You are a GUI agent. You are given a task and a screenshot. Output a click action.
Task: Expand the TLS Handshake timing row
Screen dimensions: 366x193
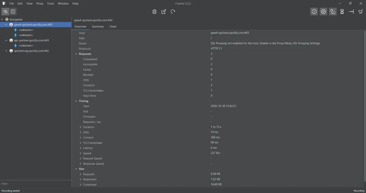tap(81, 143)
